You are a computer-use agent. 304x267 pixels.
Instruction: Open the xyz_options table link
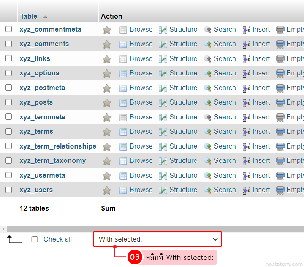(x=39, y=73)
